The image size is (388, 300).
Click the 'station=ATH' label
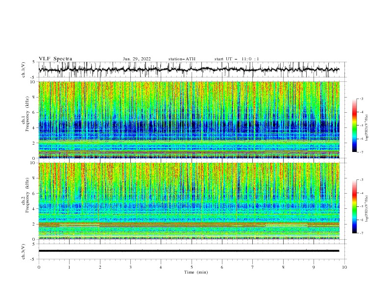point(182,59)
